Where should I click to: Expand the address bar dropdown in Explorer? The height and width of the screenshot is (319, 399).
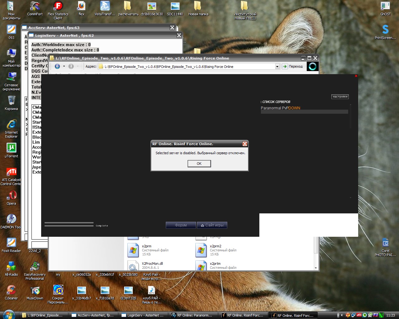tap(277, 66)
